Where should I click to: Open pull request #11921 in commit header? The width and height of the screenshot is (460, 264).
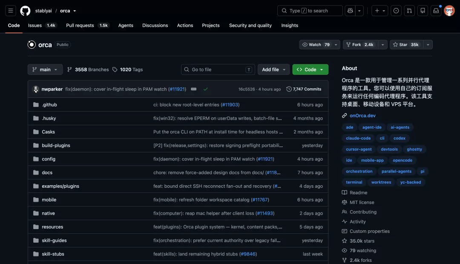point(178,89)
